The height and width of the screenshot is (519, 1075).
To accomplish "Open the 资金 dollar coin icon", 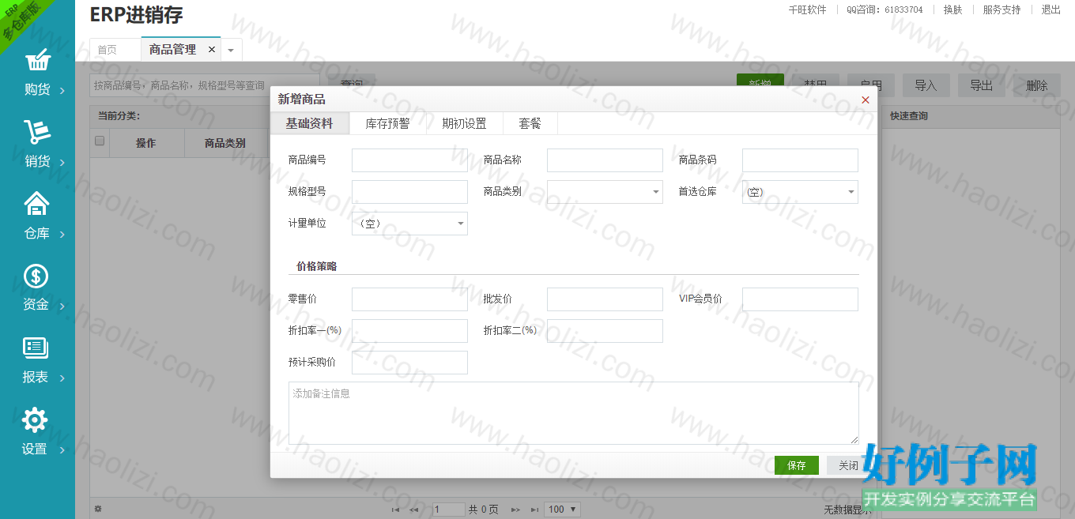I will [37, 276].
